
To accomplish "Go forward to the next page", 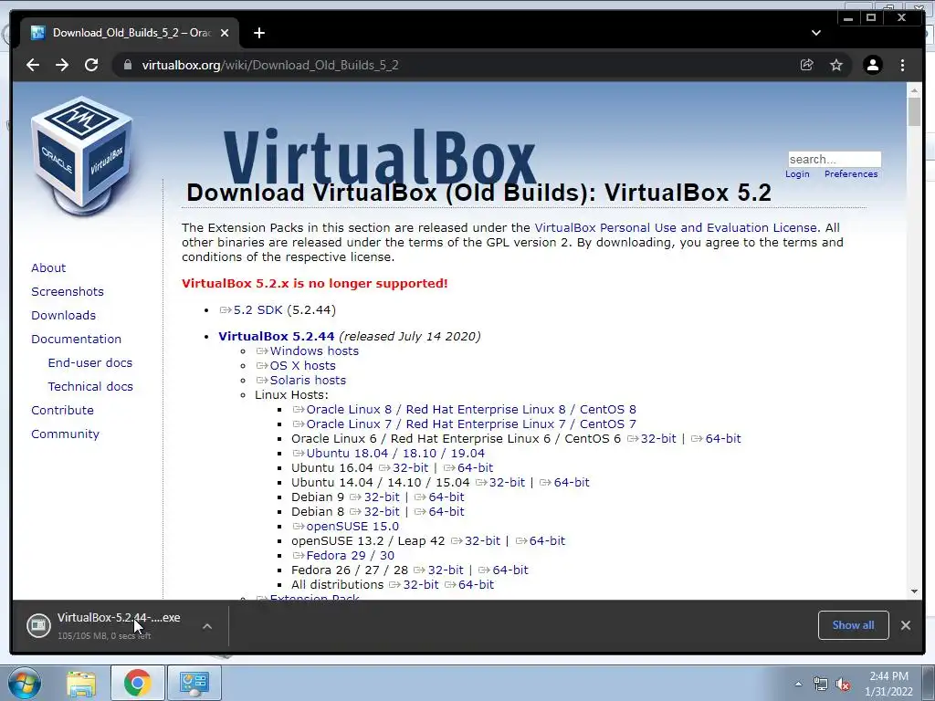I will 62,65.
